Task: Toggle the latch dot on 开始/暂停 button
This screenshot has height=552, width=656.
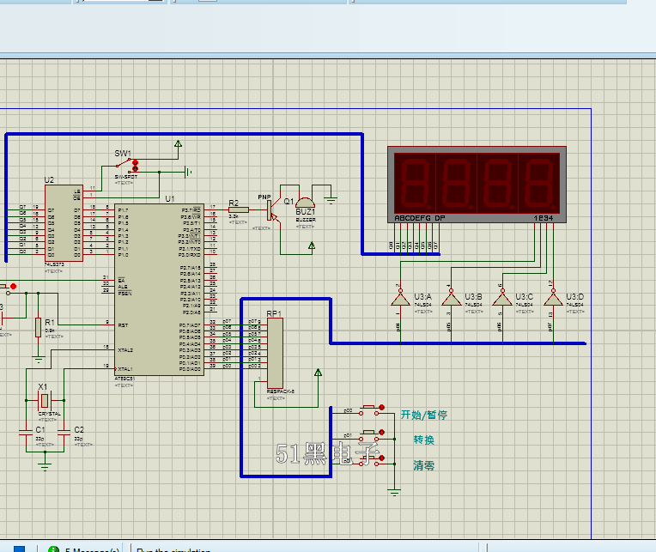Action: coord(381,407)
